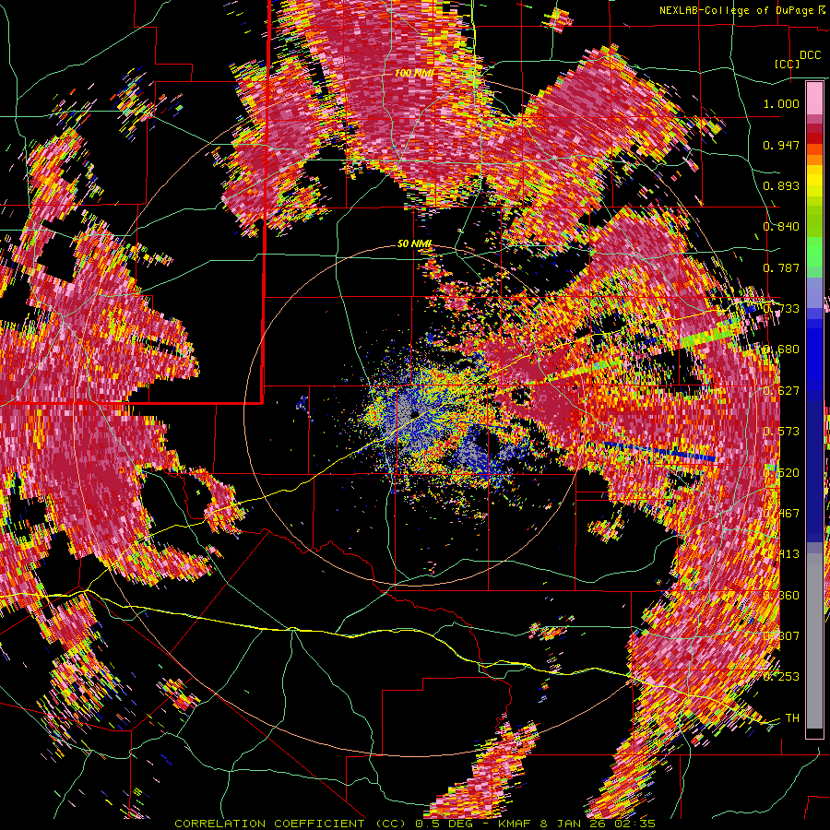
Task: Click the [CC] label above the color bar
Action: 788,64
